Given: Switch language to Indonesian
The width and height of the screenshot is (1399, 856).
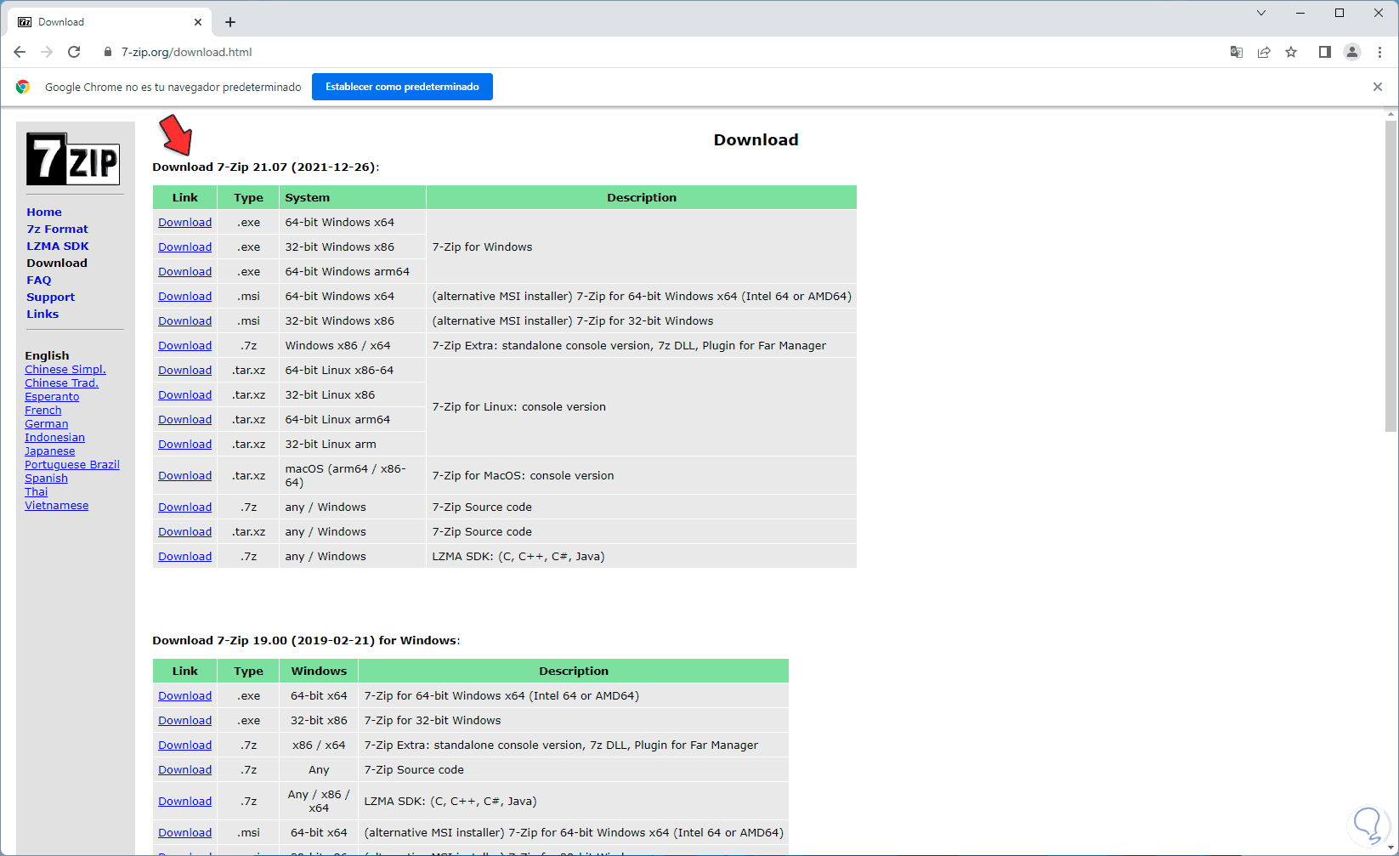Looking at the screenshot, I should click(54, 438).
